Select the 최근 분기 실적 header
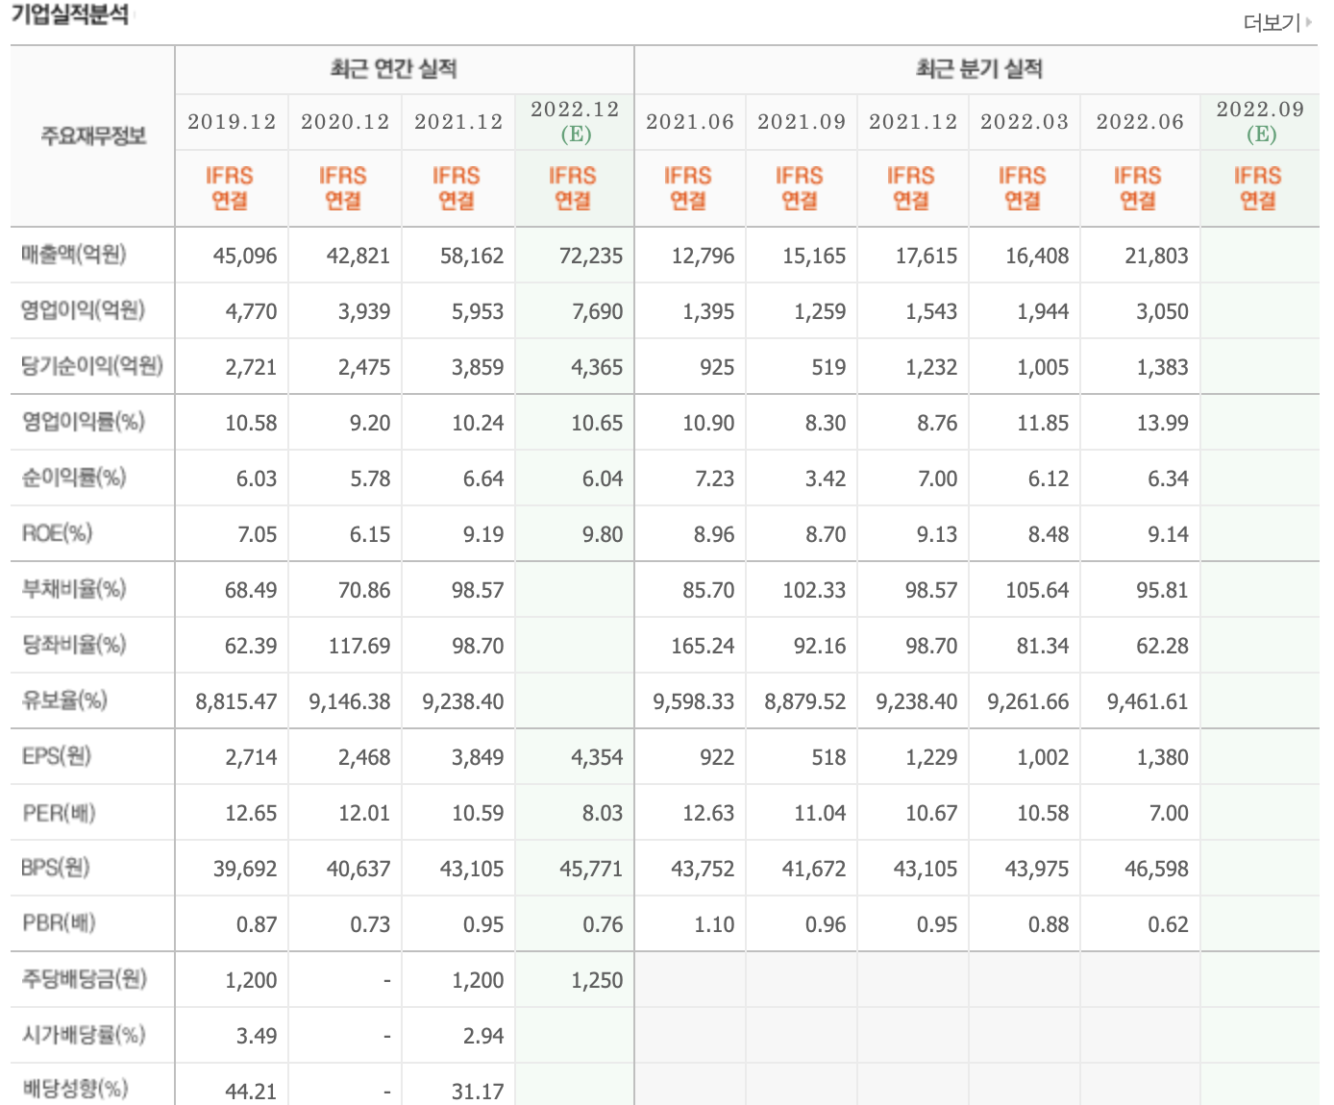 (x=979, y=68)
